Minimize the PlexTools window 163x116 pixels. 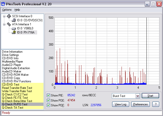click(x=147, y=4)
